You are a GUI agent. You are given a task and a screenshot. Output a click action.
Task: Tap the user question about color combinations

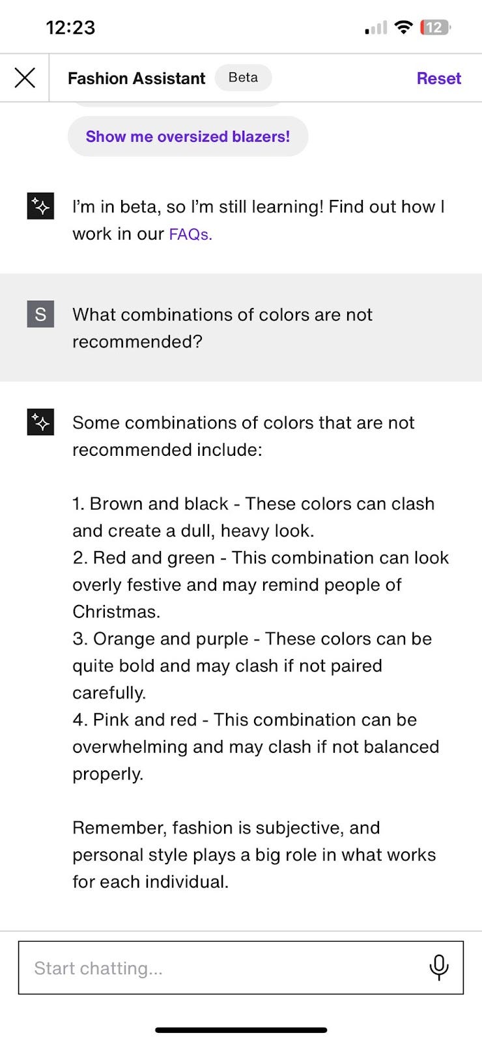(x=221, y=328)
